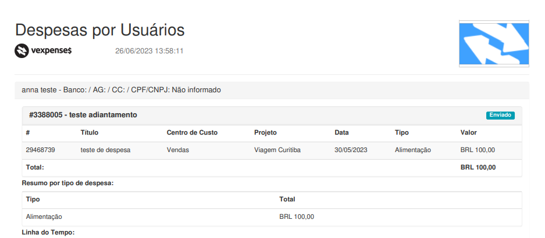The width and height of the screenshot is (545, 238).
Task: Click the Data column header
Action: pos(341,132)
